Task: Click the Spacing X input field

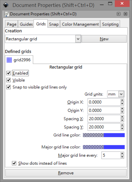Action: pyautogui.click(x=104, y=119)
